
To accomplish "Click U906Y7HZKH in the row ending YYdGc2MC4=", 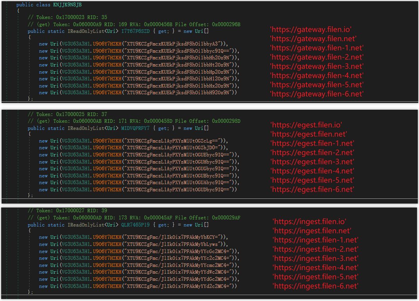I will pos(107,279).
